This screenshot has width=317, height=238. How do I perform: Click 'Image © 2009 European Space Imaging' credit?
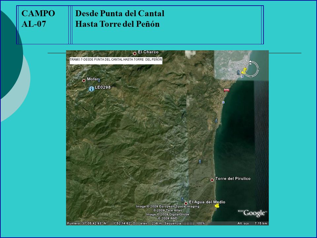[168, 206]
